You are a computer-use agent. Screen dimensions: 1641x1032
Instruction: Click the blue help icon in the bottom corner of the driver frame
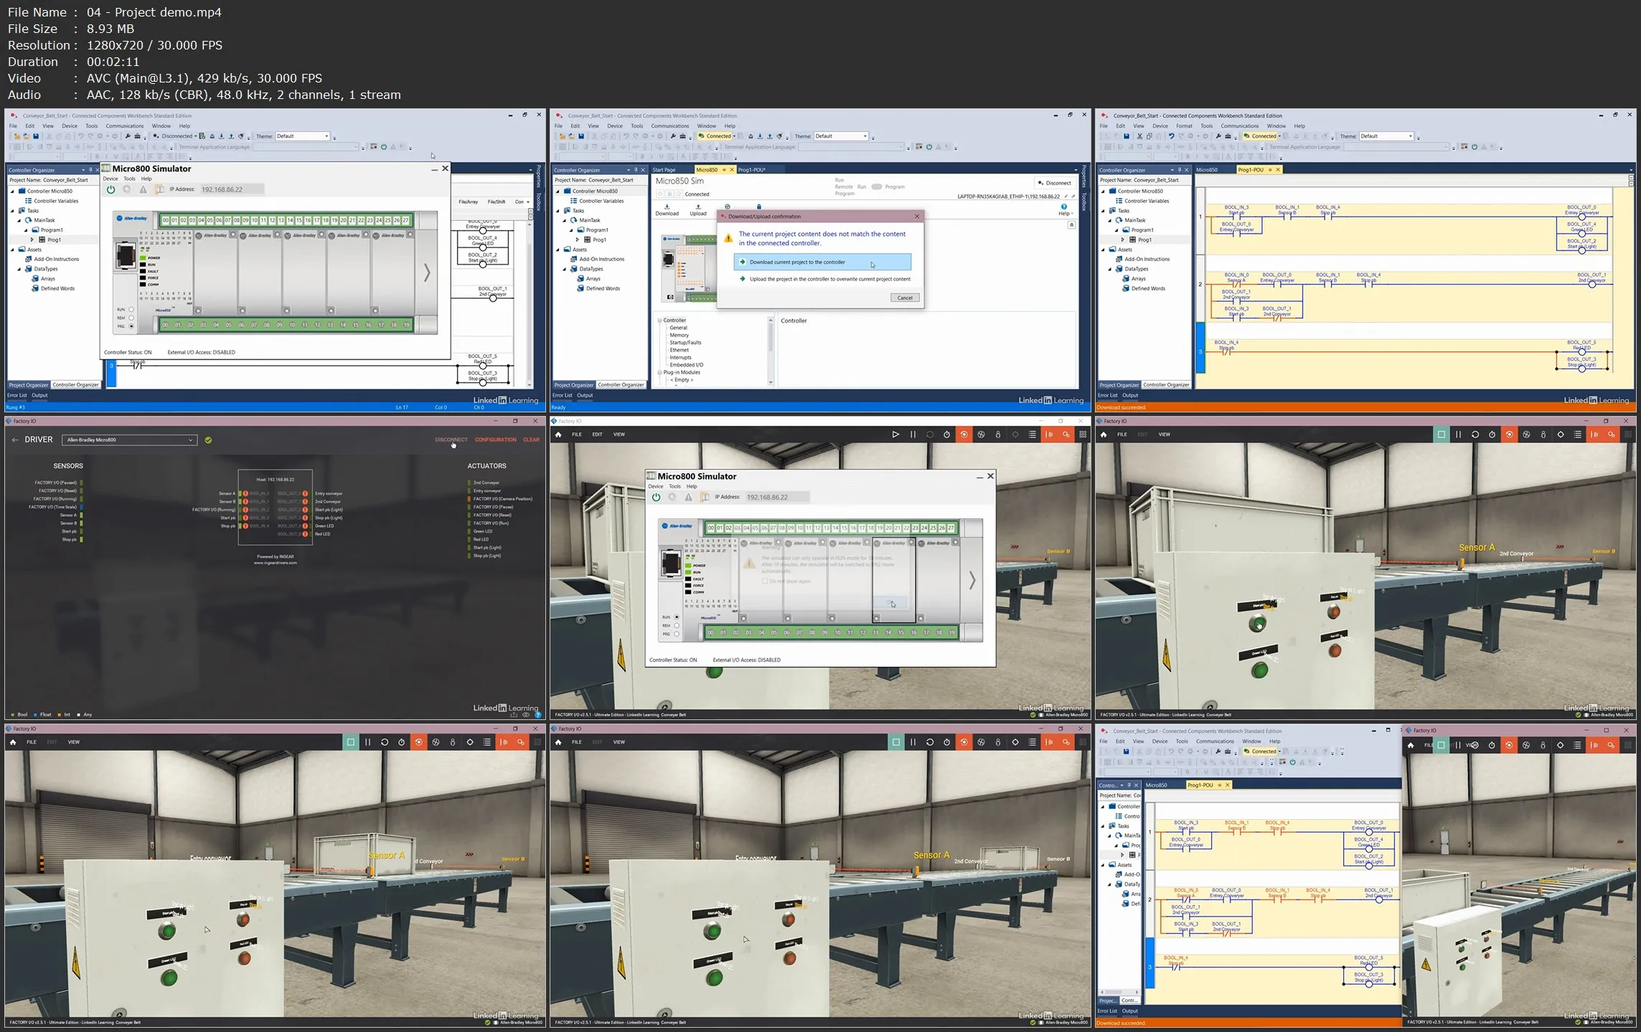(538, 714)
